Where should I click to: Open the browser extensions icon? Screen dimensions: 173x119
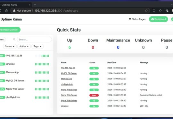[167, 11]
